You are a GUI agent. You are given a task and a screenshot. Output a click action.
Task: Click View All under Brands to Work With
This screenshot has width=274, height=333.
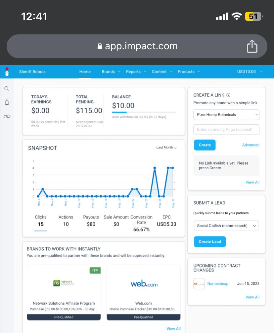(x=173, y=329)
